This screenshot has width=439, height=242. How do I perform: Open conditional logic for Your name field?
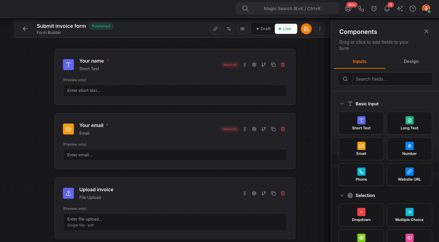click(263, 65)
